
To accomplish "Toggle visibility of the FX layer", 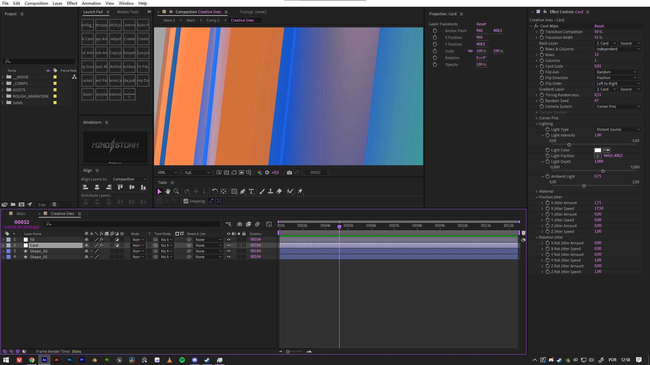I will click(x=229, y=240).
